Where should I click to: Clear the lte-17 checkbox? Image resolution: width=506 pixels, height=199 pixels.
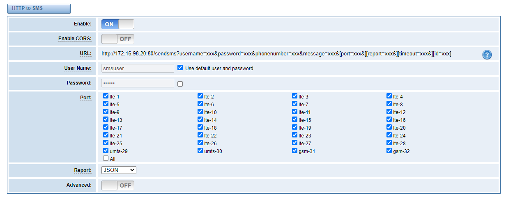point(106,127)
